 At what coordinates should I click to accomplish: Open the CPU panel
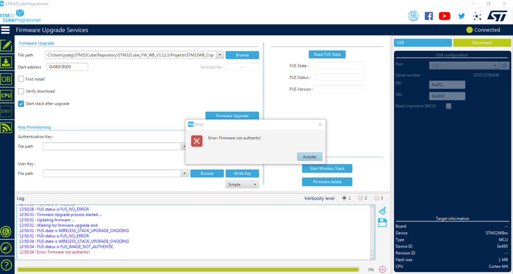point(6,95)
